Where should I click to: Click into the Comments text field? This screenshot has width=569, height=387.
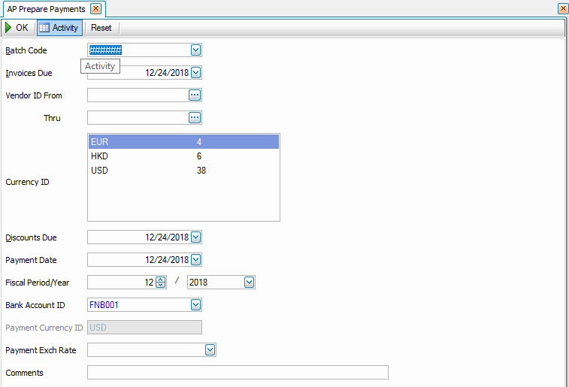tap(238, 373)
